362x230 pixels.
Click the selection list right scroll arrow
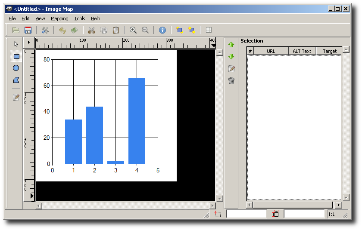click(338, 205)
